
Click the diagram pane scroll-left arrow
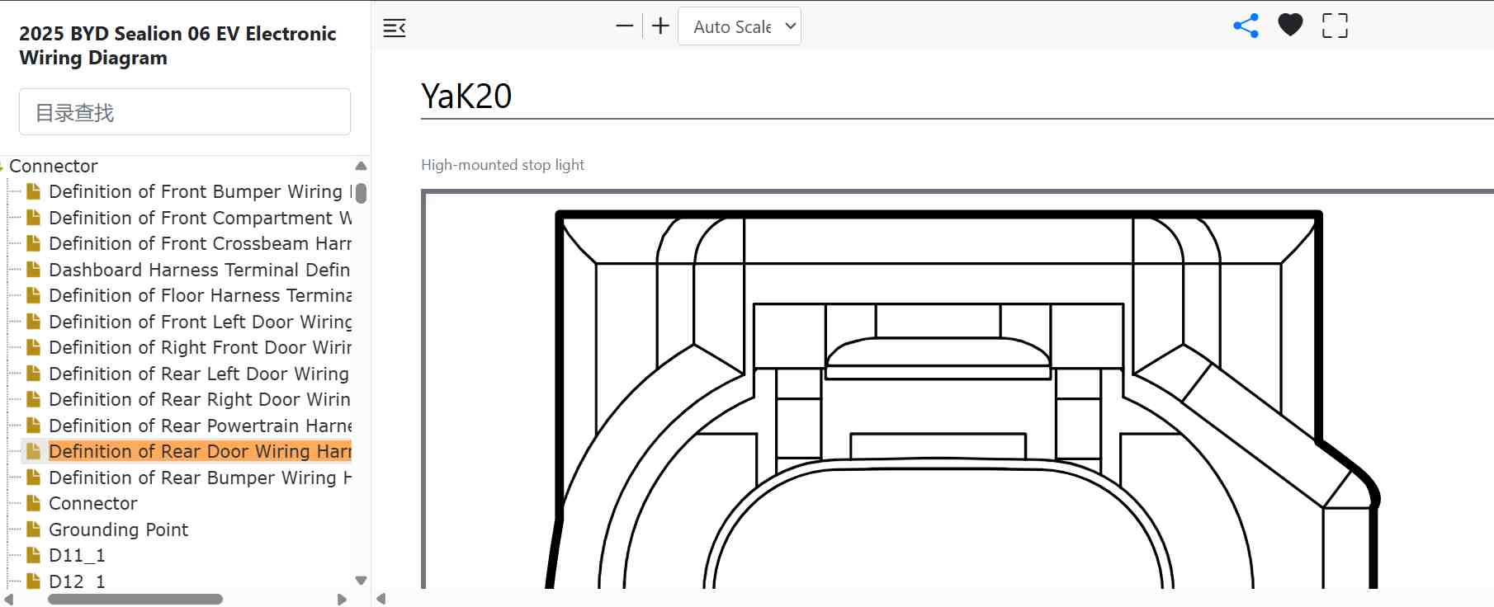pyautogui.click(x=381, y=599)
